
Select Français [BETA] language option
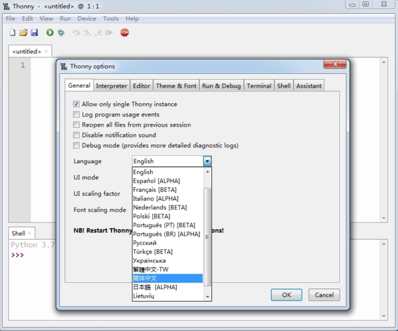[x=168, y=190]
